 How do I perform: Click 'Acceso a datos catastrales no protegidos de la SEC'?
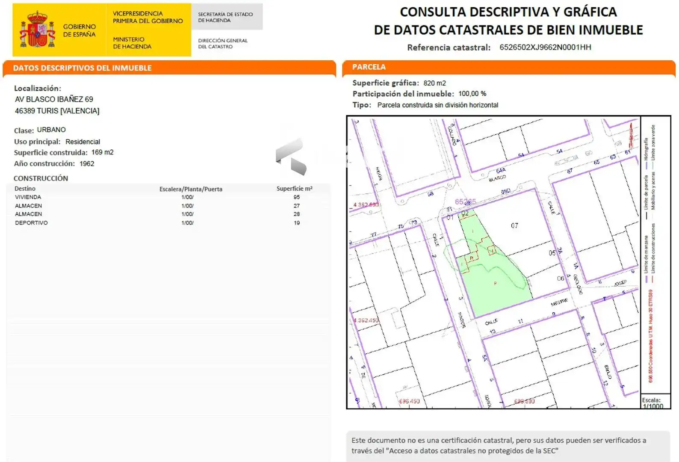[473, 450]
